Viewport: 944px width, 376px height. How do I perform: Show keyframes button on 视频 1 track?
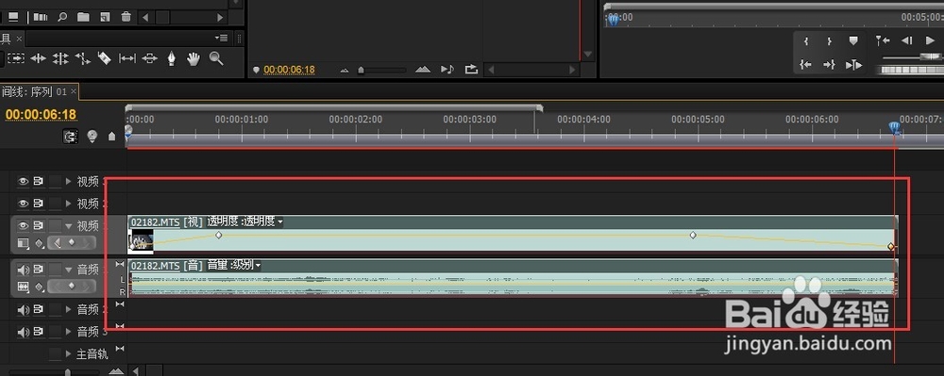click(40, 243)
